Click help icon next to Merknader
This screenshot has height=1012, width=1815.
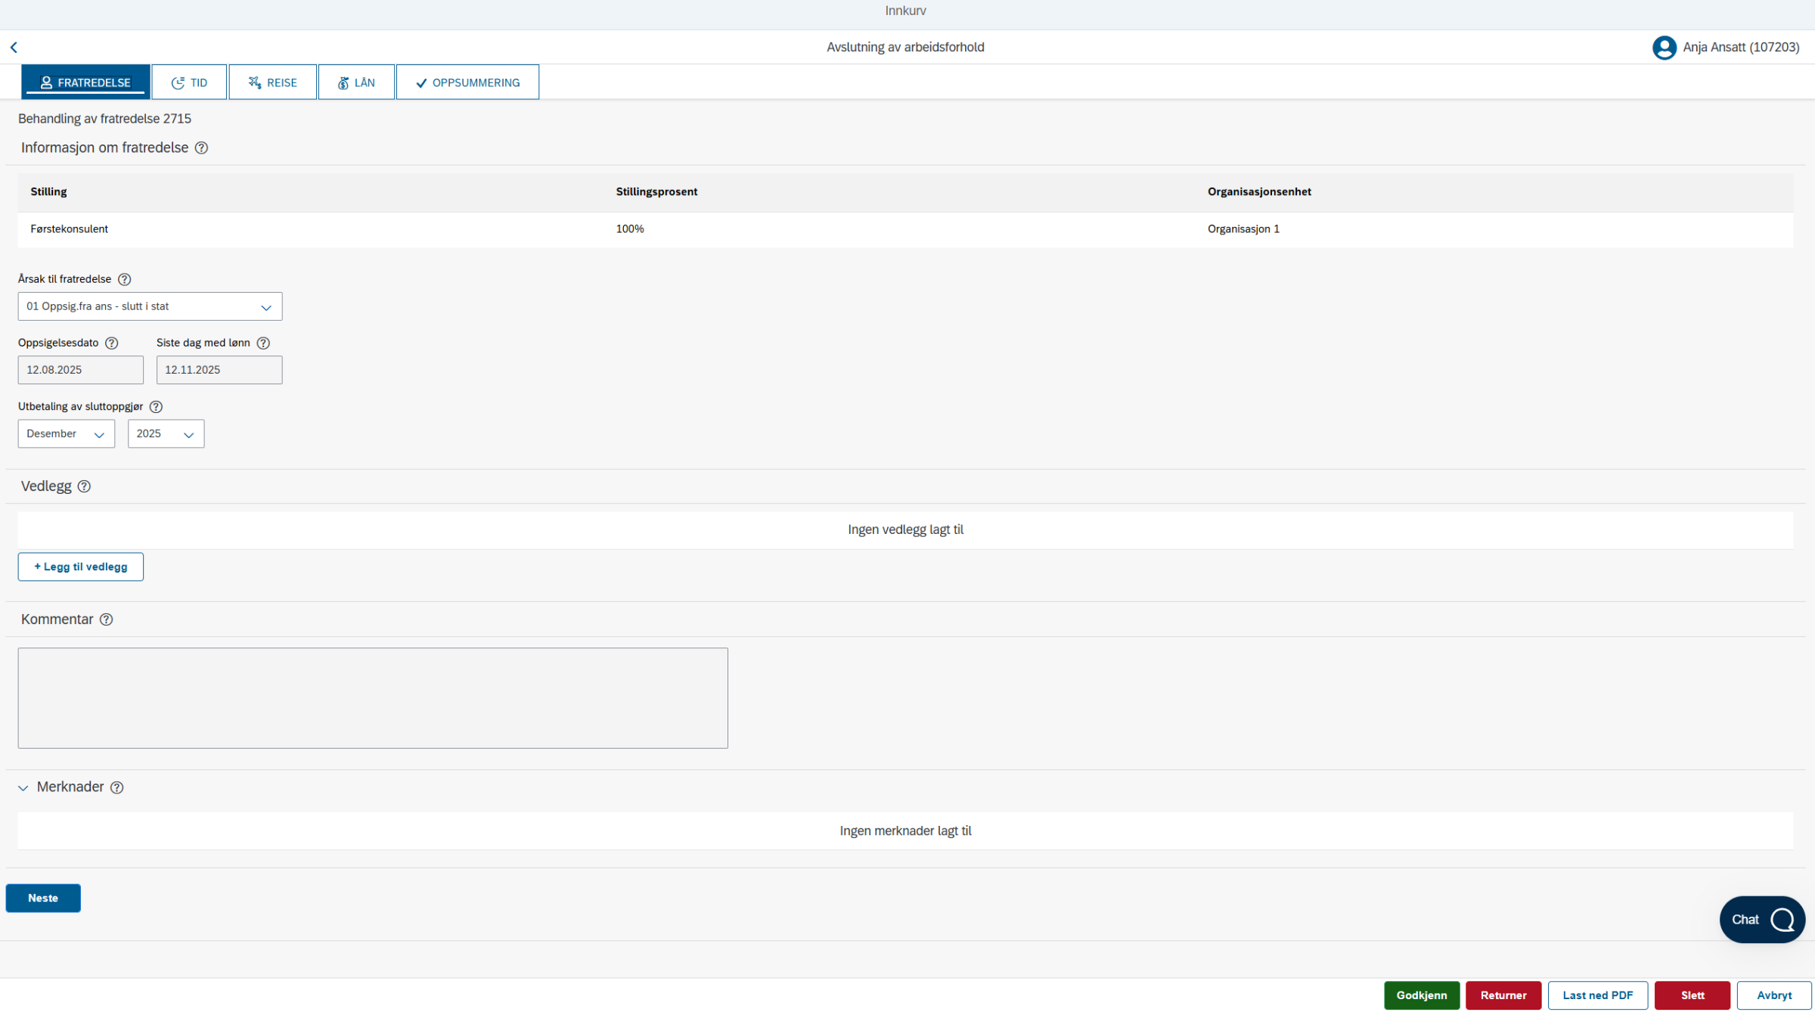[x=116, y=787]
